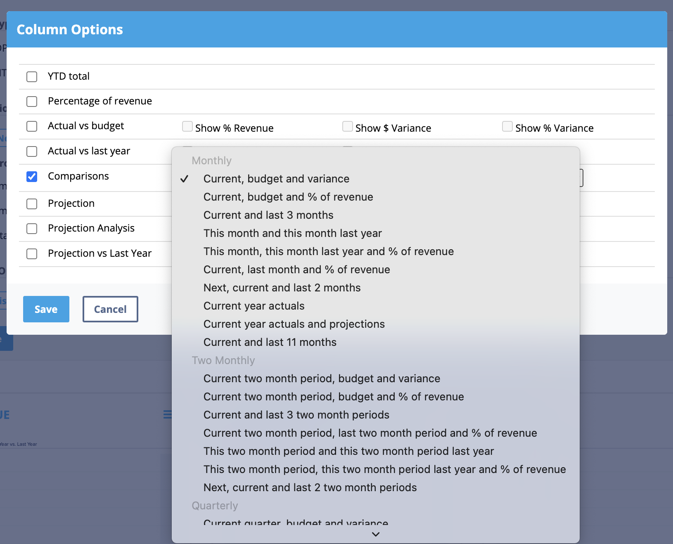The height and width of the screenshot is (544, 673).
Task: Choose Next, current and last 2 two month periods
Action: click(x=310, y=487)
